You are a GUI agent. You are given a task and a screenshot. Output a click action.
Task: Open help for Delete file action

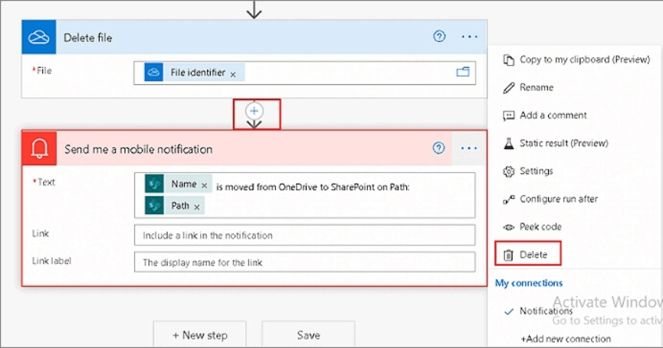pyautogui.click(x=439, y=37)
